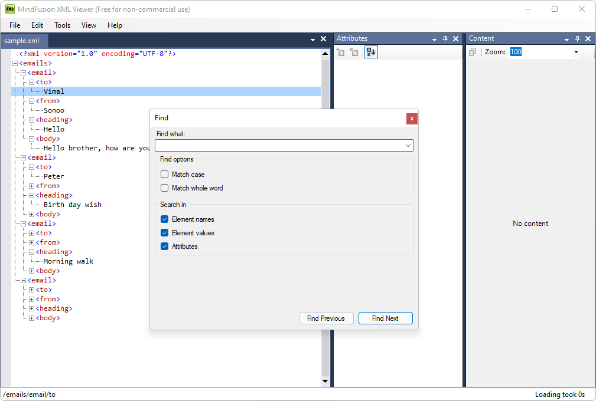Collapse the from node containing Sonoo
This screenshot has height=401, width=596.
tap(31, 101)
